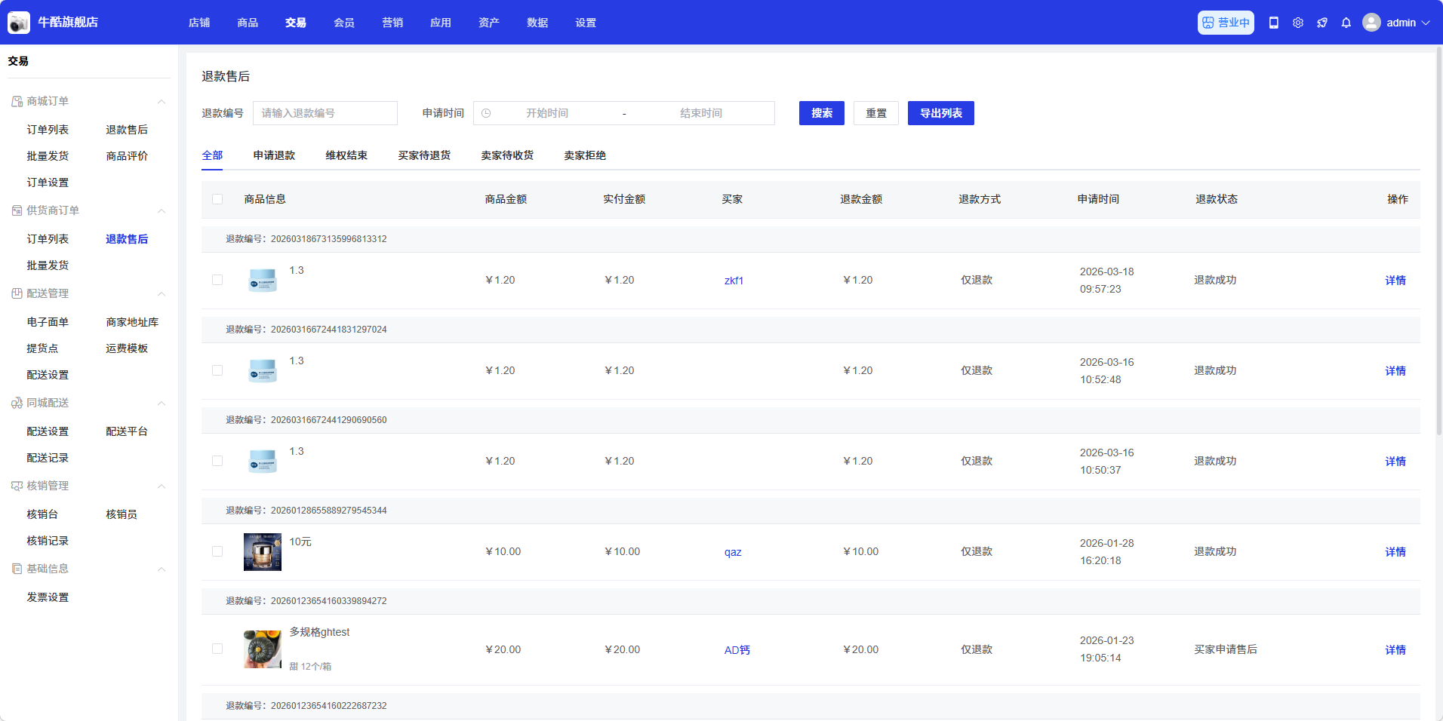Open settings via the gear icon

tap(1297, 23)
